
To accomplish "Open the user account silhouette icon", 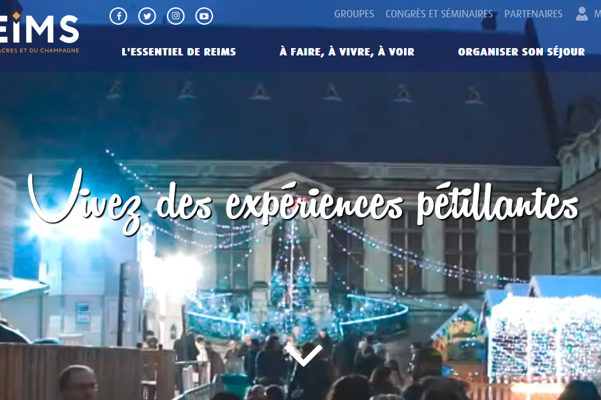I will [x=582, y=14].
